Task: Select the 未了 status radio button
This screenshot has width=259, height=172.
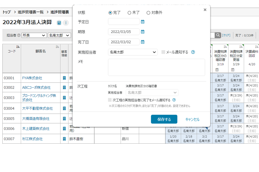Action: (x=129, y=13)
